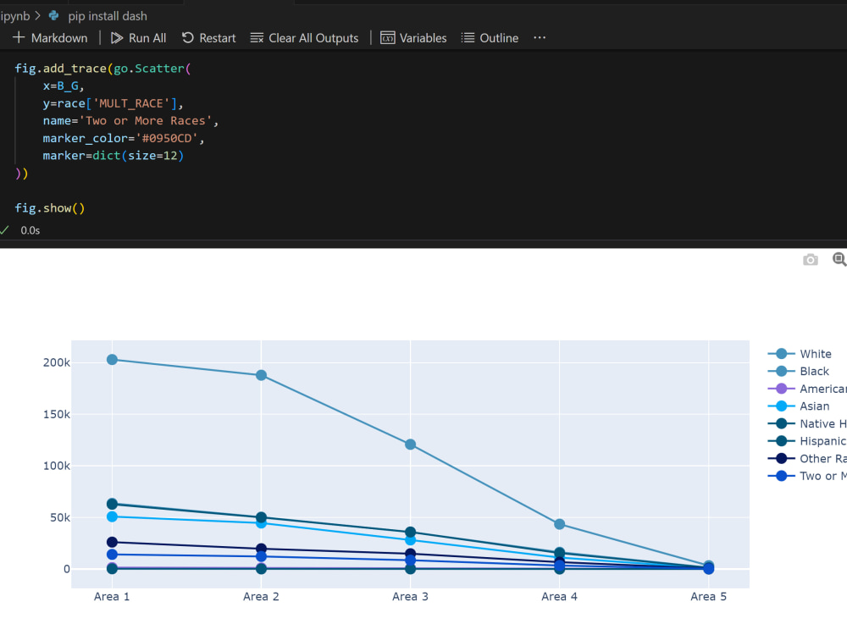Click the 0.0s execution time

tap(30, 230)
